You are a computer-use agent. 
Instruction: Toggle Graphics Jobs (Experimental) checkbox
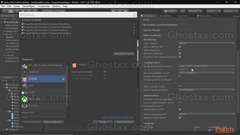click(x=180, y=57)
